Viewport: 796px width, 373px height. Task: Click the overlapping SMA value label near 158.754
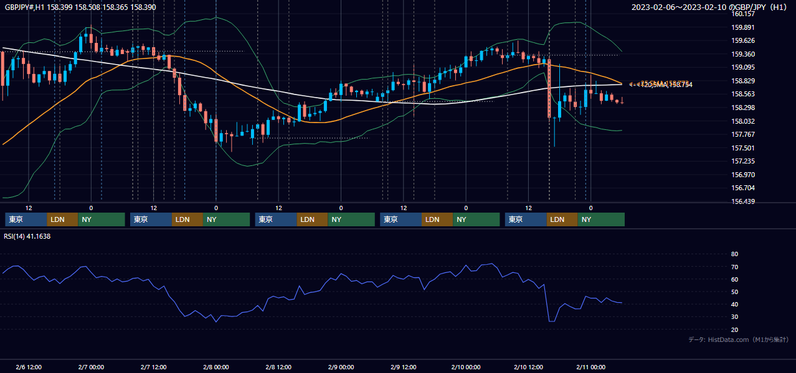[x=660, y=84]
